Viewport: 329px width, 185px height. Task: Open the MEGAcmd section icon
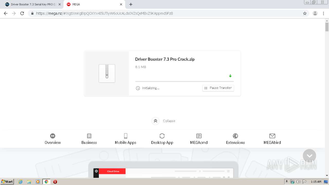[x=199, y=136]
